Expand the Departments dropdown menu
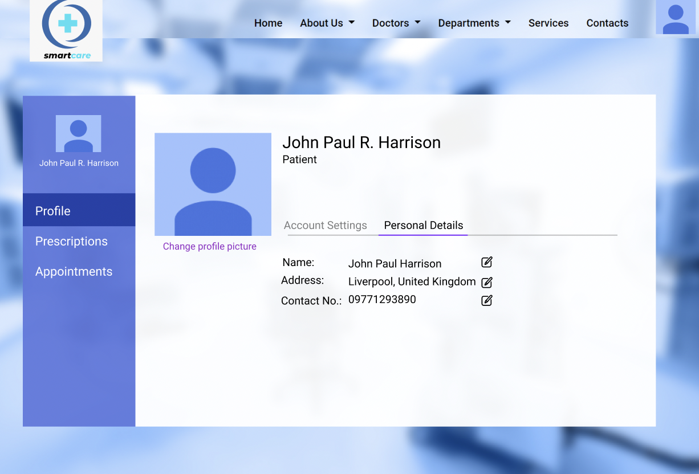 pos(474,23)
